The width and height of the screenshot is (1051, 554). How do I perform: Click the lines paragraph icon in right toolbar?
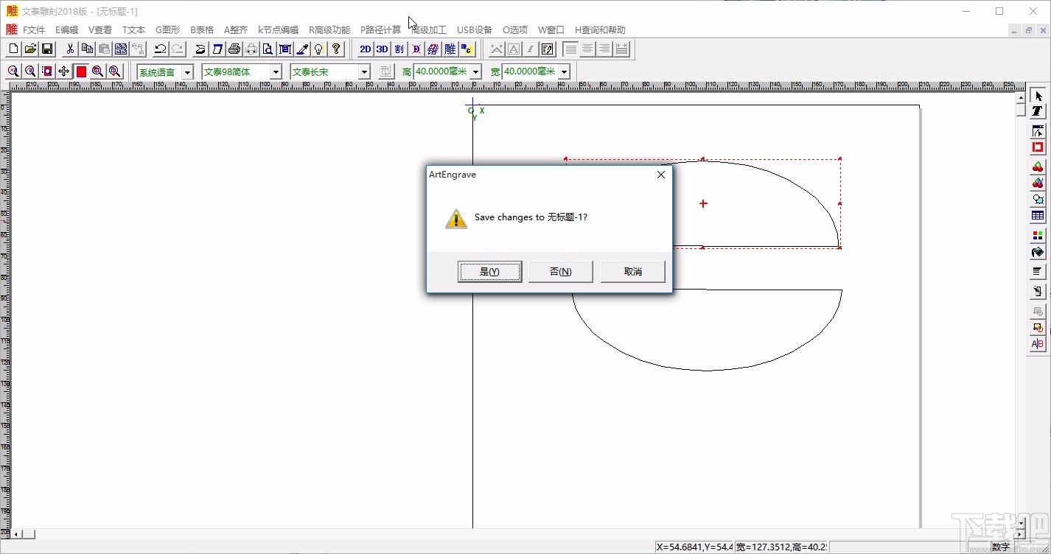tap(1038, 272)
